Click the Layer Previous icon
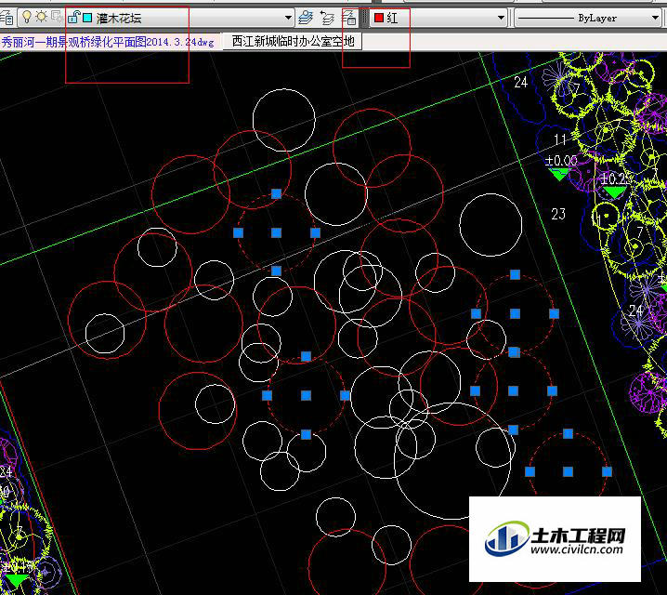Viewport: 667px width, 595px height. coord(327,18)
